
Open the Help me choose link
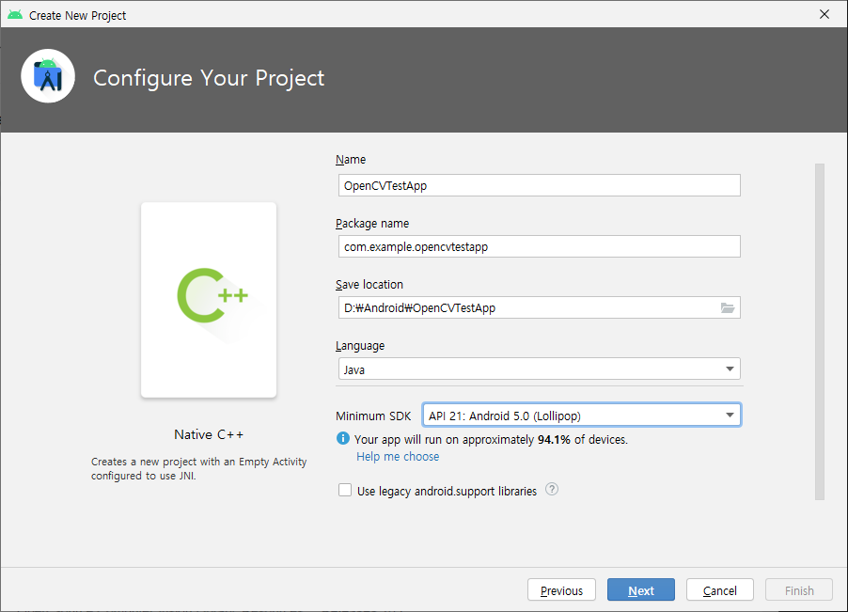398,456
